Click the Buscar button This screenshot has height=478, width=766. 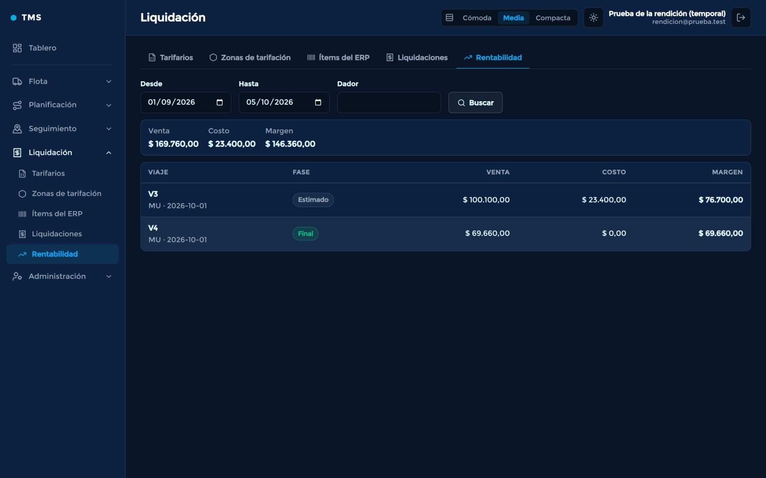(475, 103)
